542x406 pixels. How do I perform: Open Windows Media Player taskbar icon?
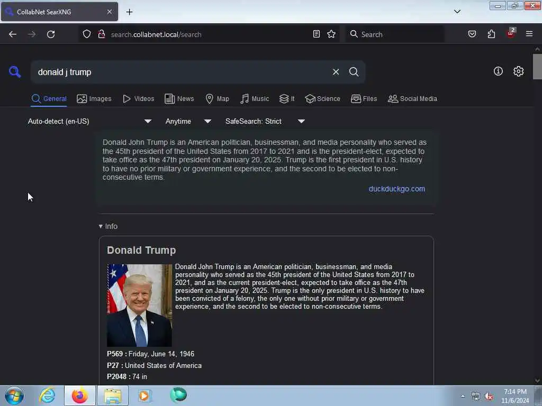point(144,395)
